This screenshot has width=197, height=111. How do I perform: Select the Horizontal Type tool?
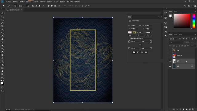pyautogui.click(x=2, y=62)
